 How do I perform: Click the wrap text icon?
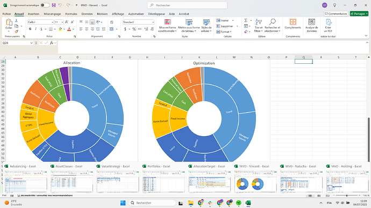coord(112,22)
